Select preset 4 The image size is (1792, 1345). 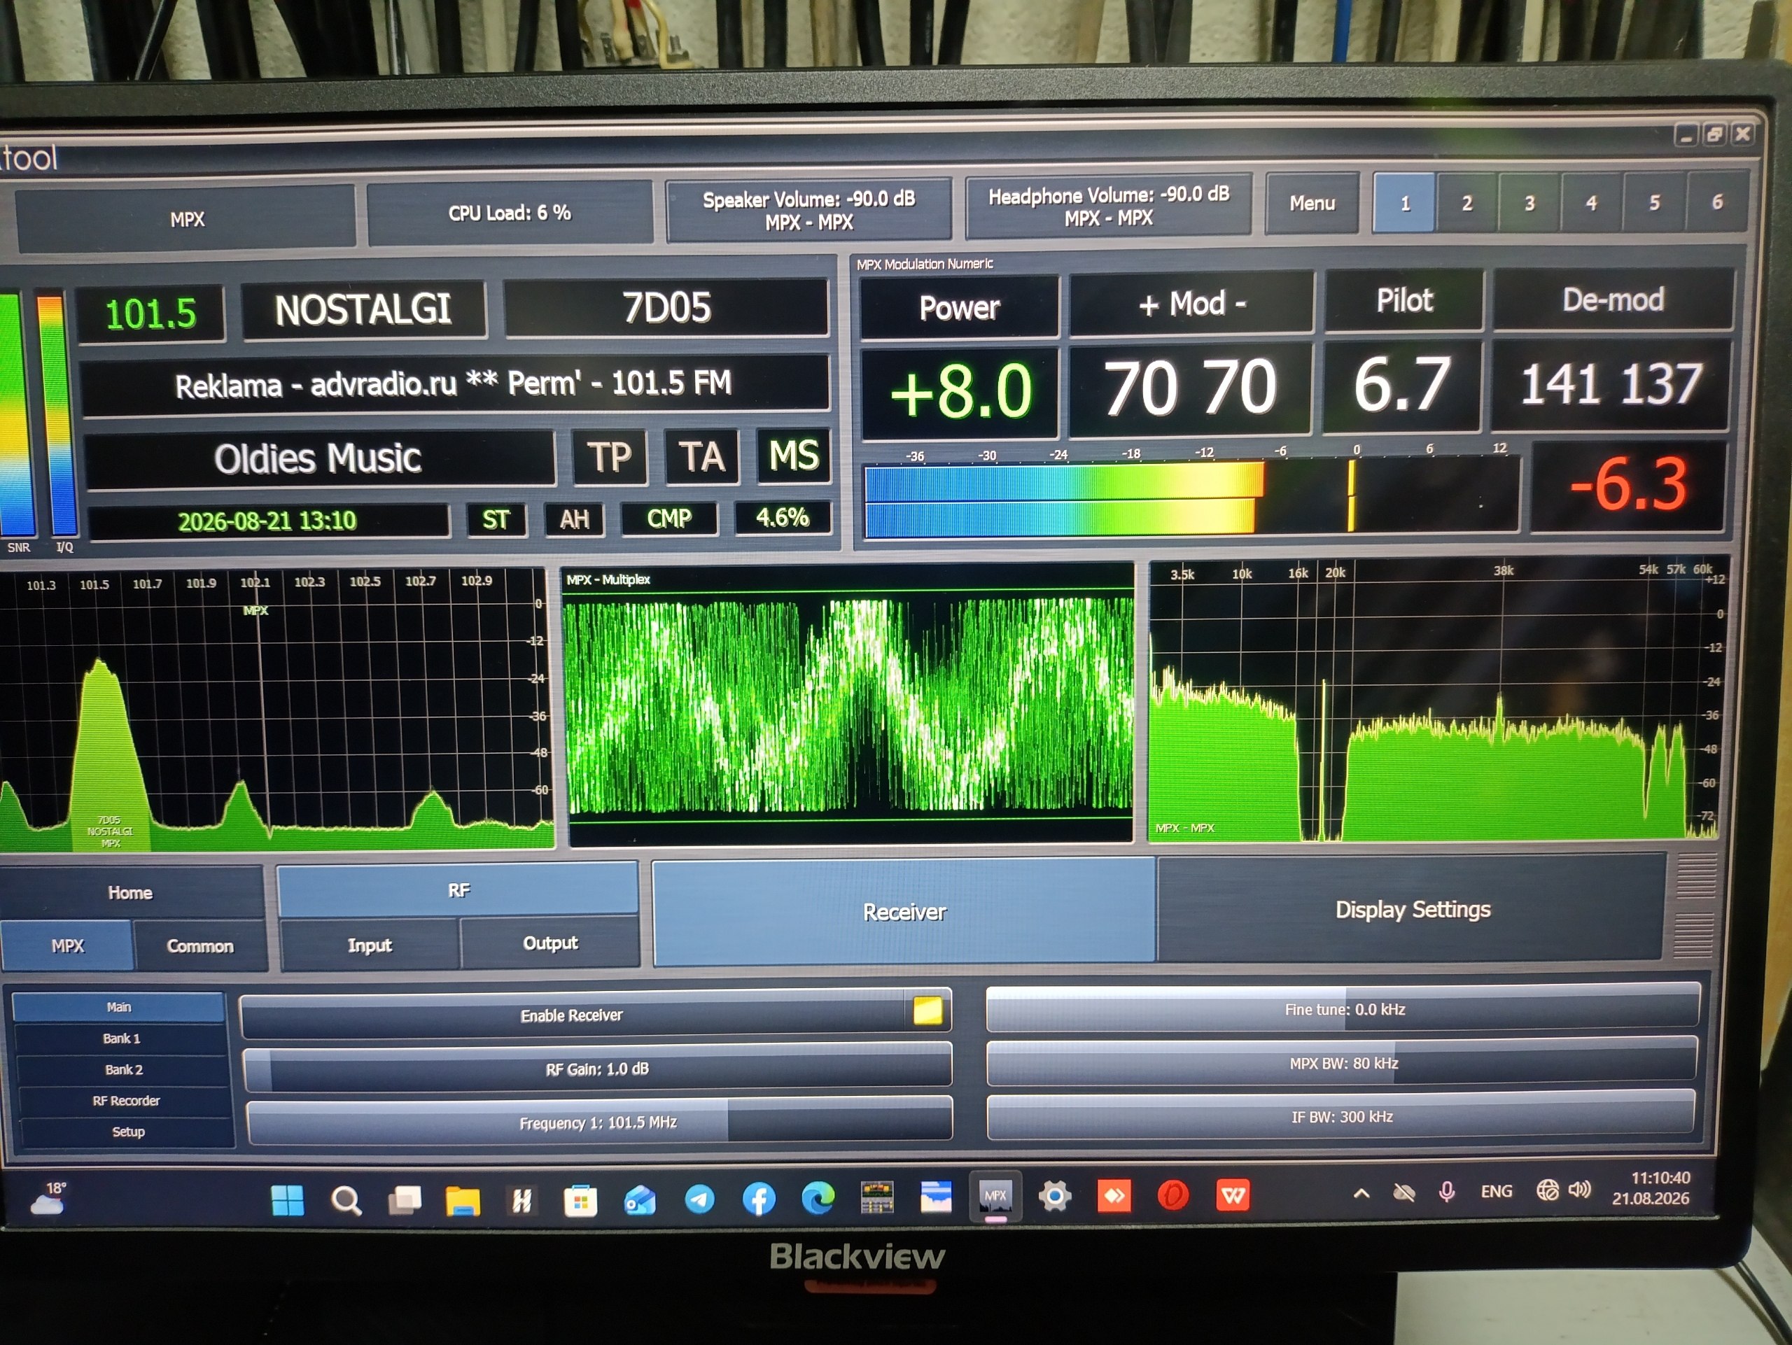pyautogui.click(x=1591, y=202)
